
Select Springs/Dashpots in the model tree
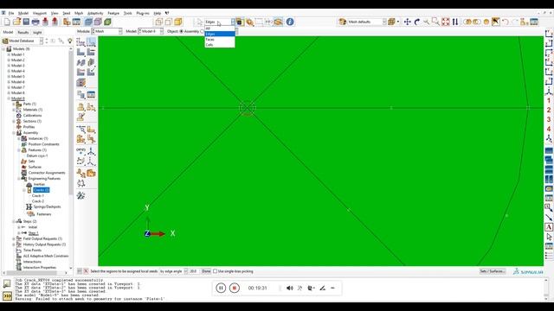[47, 207]
